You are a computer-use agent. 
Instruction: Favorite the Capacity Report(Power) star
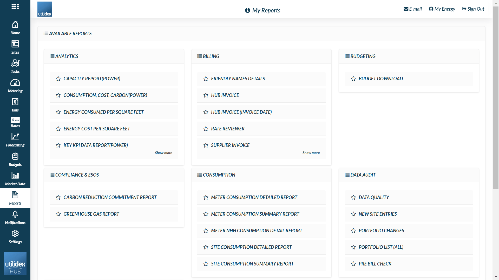pos(58,79)
